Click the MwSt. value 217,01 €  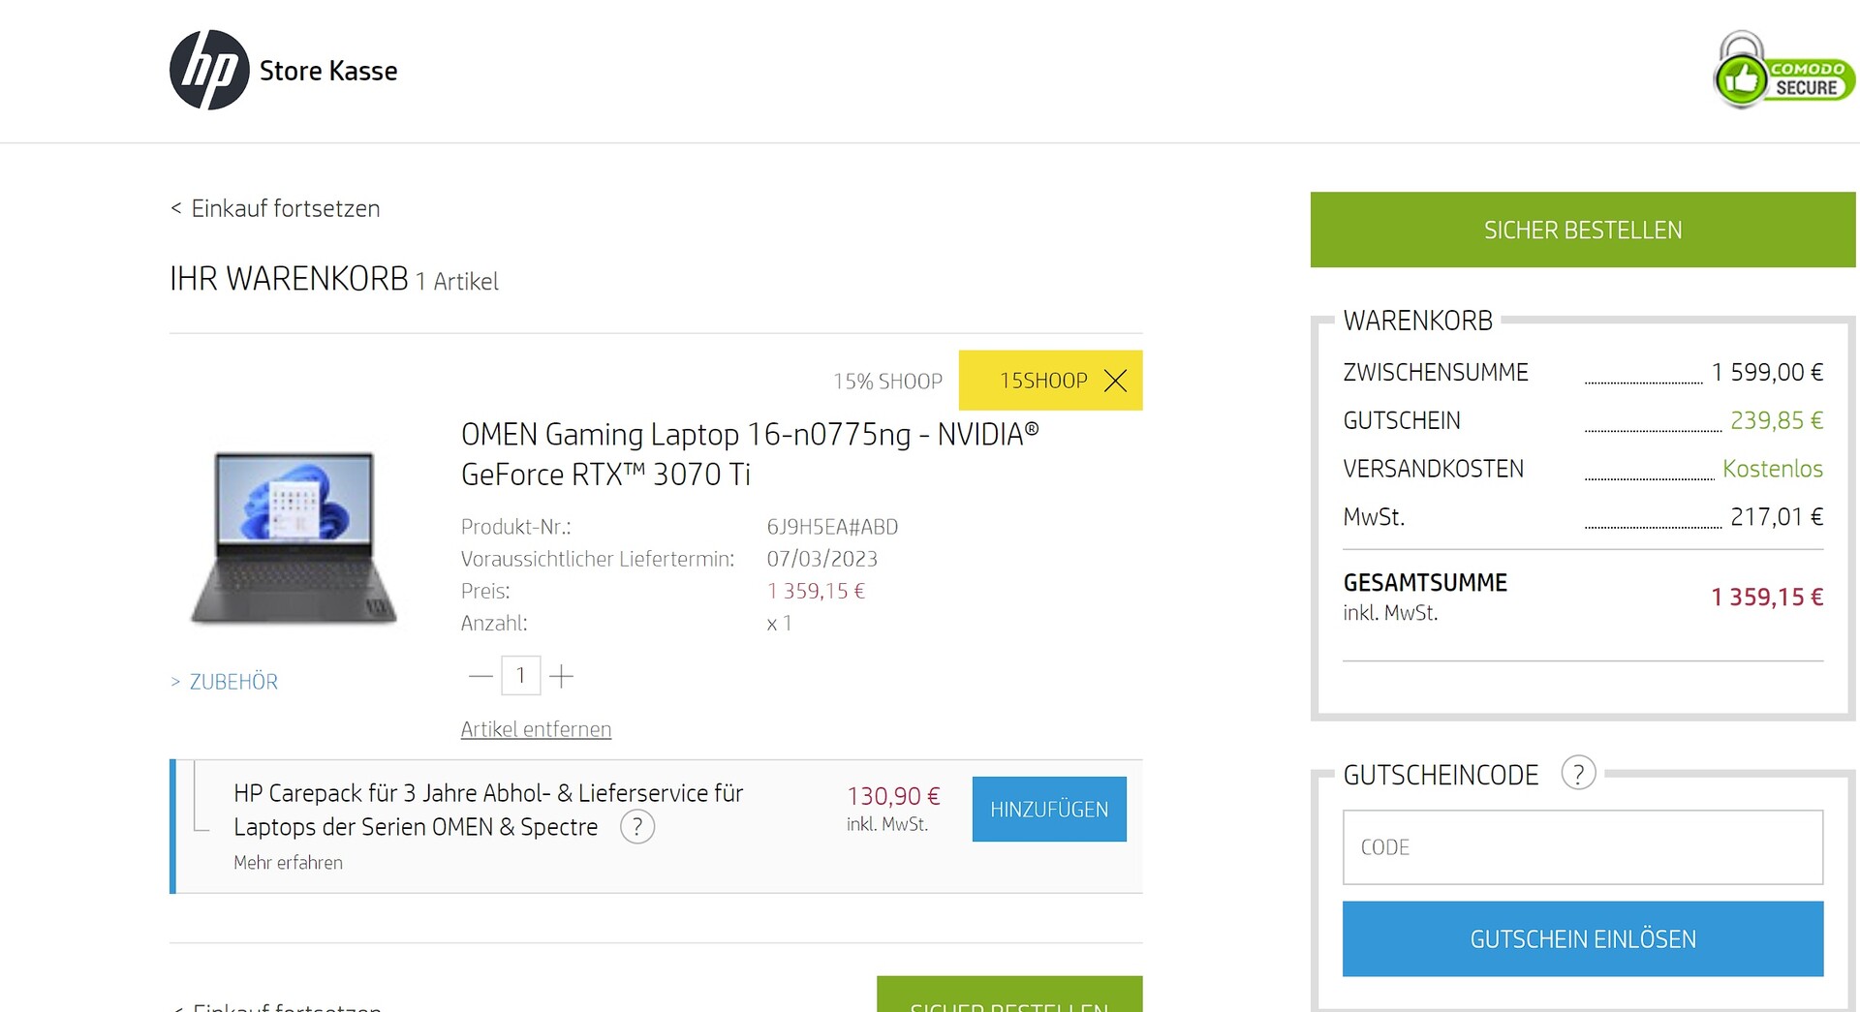[x=1777, y=517]
